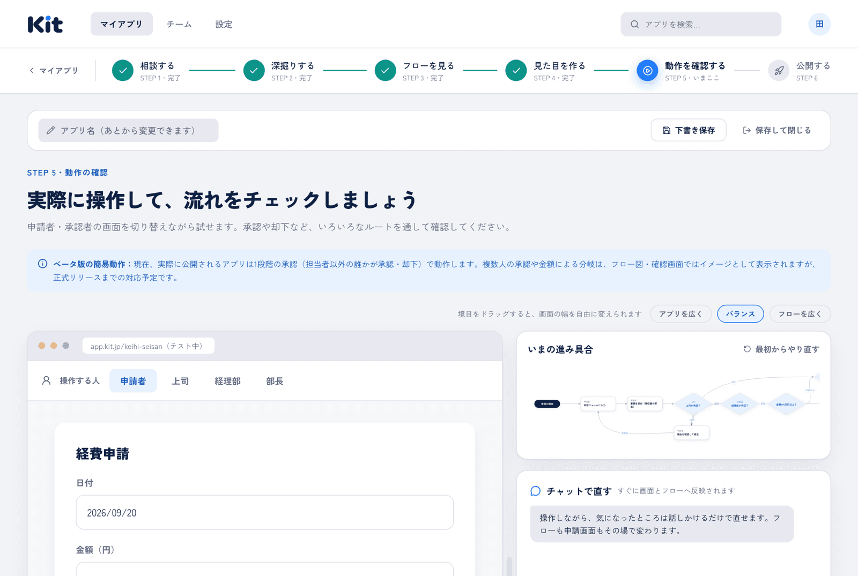Click the 見た目を作る step checkmark circle
Screen dimensions: 858x576
tap(516, 70)
